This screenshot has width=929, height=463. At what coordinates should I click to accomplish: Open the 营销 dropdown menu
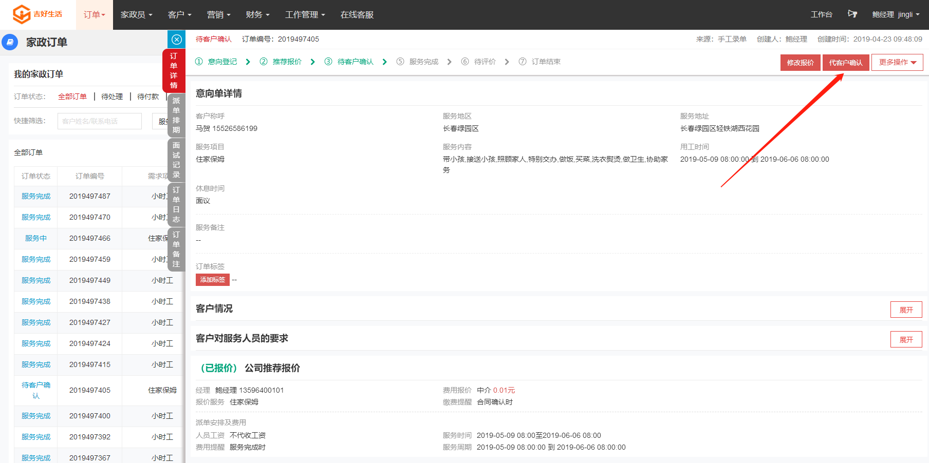coord(218,15)
